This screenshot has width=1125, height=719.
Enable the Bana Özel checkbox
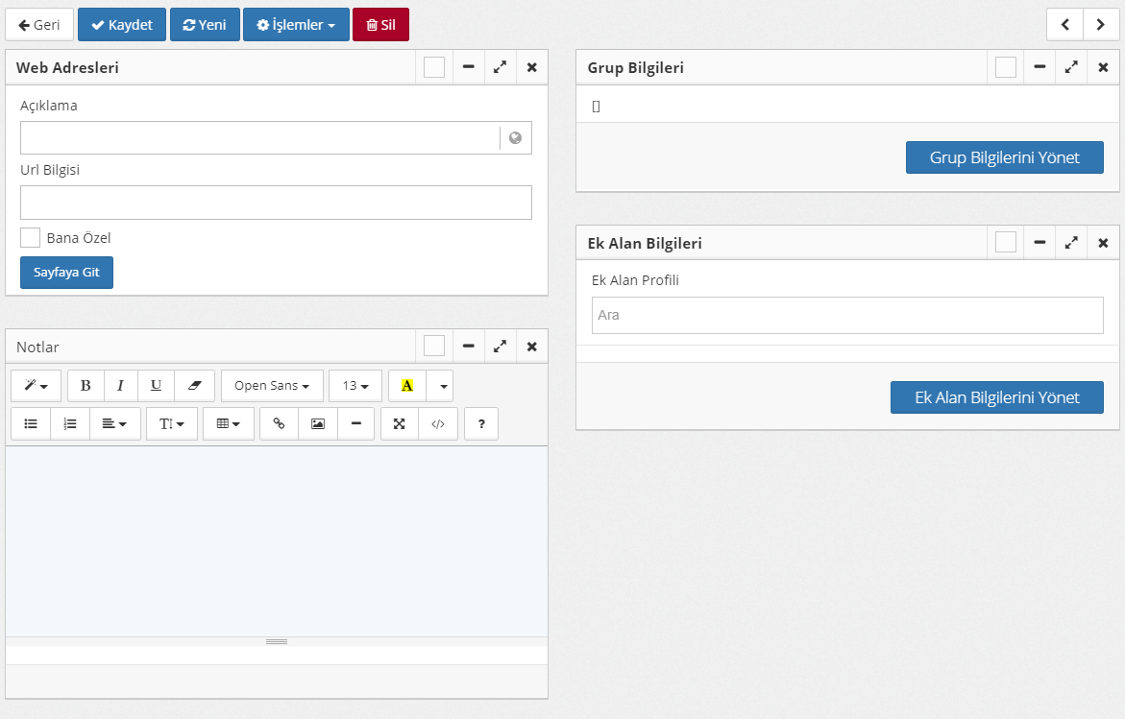pyautogui.click(x=31, y=238)
